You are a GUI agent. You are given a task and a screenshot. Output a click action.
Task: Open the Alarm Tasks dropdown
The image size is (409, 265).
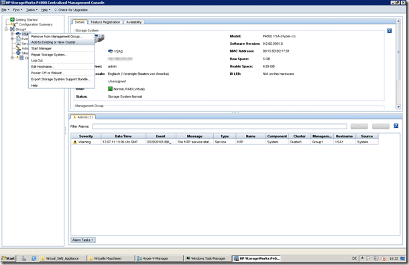pyautogui.click(x=83, y=240)
